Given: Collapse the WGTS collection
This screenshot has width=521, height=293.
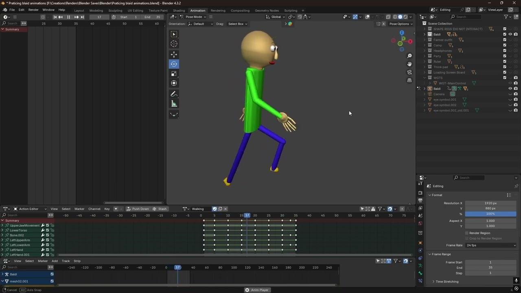Looking at the screenshot, I should [x=425, y=78].
